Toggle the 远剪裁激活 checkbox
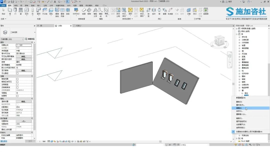Viewport: 270px width, 152px height. tap(17, 87)
